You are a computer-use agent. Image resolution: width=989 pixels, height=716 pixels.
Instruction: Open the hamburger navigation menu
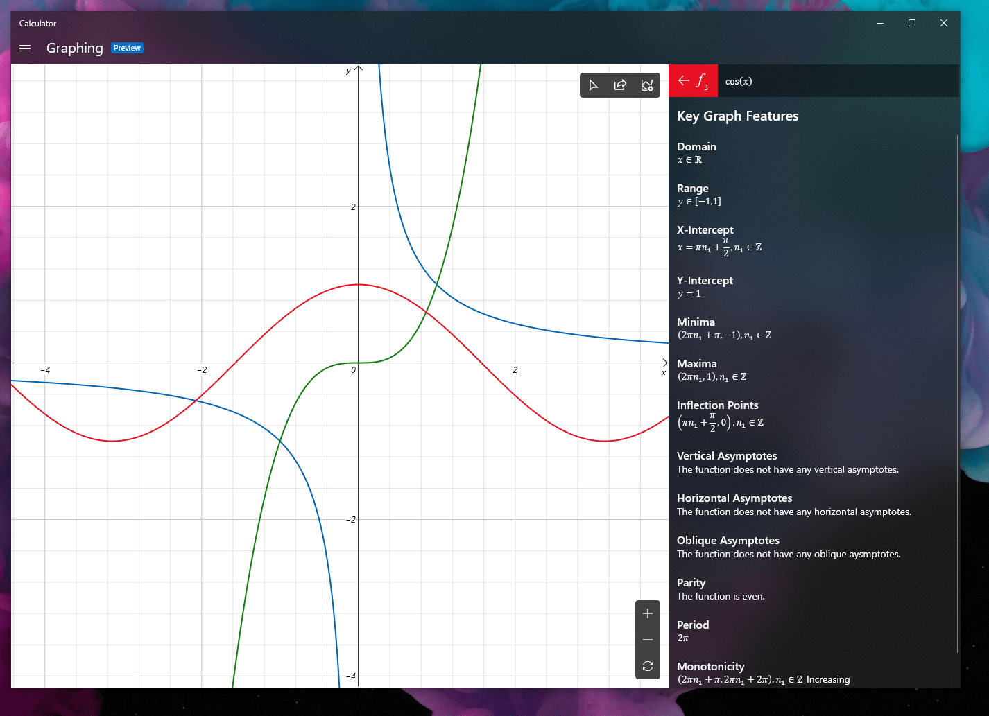pos(25,49)
